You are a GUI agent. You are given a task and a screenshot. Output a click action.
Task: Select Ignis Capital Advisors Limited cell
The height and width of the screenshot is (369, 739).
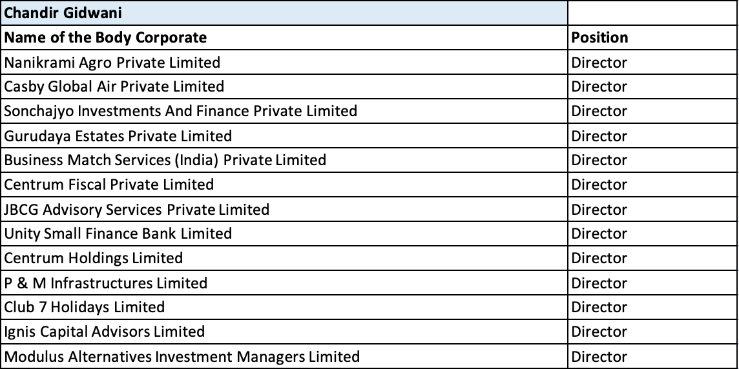point(284,332)
